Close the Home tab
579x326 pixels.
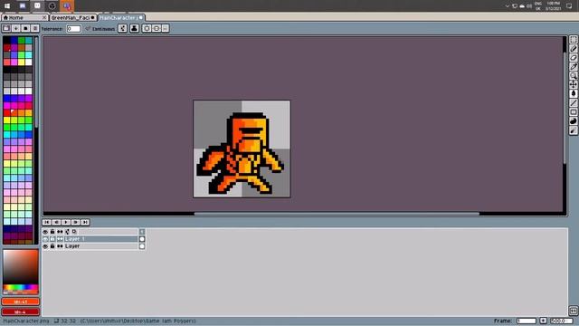pyautogui.click(x=44, y=17)
